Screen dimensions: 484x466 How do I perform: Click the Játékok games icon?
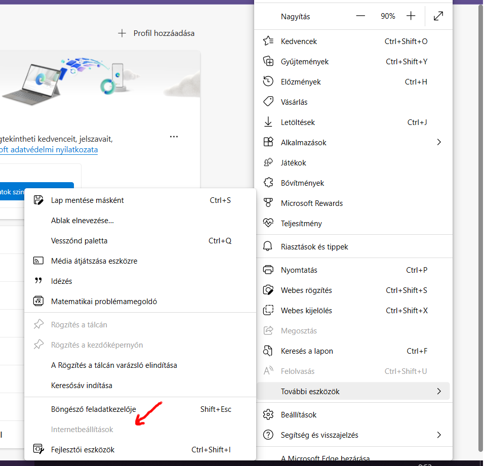(268, 162)
